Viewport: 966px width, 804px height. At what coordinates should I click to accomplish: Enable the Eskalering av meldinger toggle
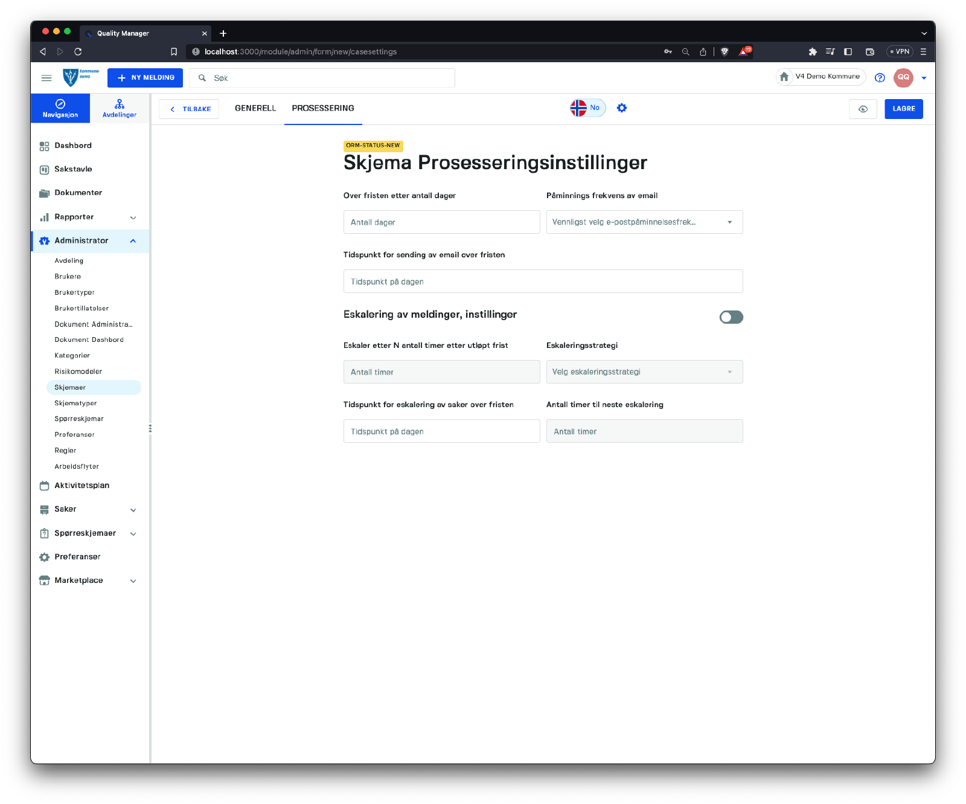pyautogui.click(x=731, y=317)
